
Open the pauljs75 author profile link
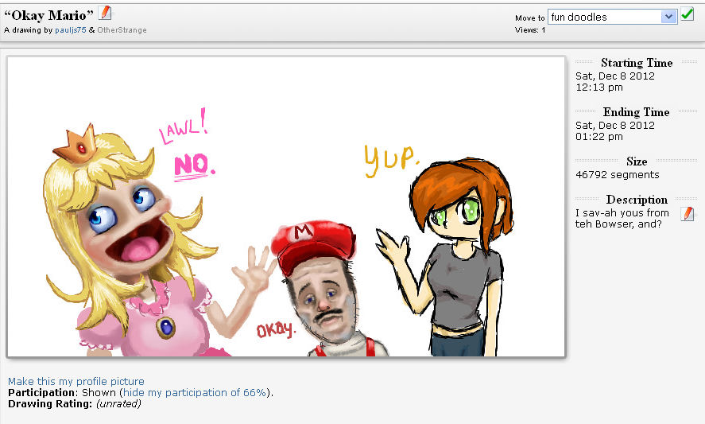(x=71, y=30)
